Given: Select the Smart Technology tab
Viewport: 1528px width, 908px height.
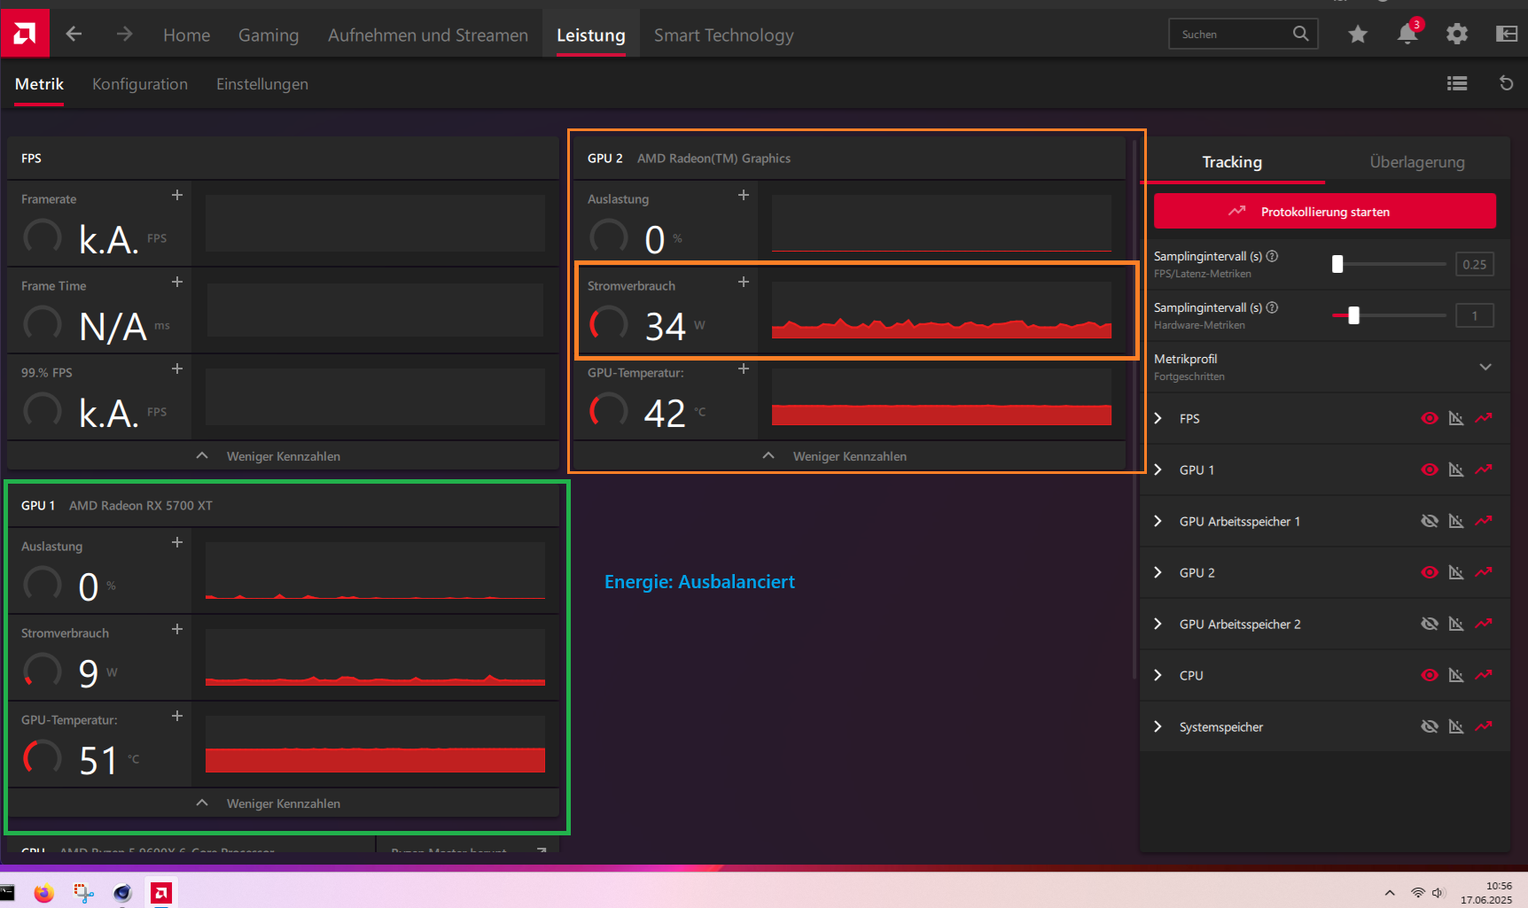Looking at the screenshot, I should (724, 35).
